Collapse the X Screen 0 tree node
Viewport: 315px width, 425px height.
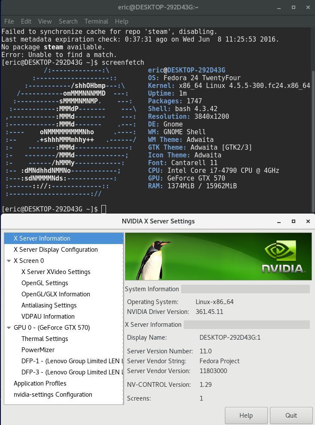coord(9,261)
